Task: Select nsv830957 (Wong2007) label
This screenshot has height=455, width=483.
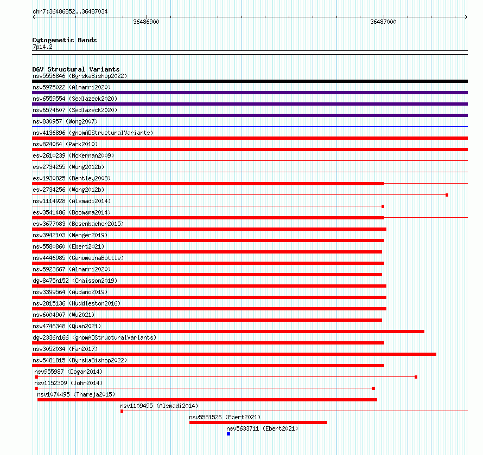Action: 65,121
